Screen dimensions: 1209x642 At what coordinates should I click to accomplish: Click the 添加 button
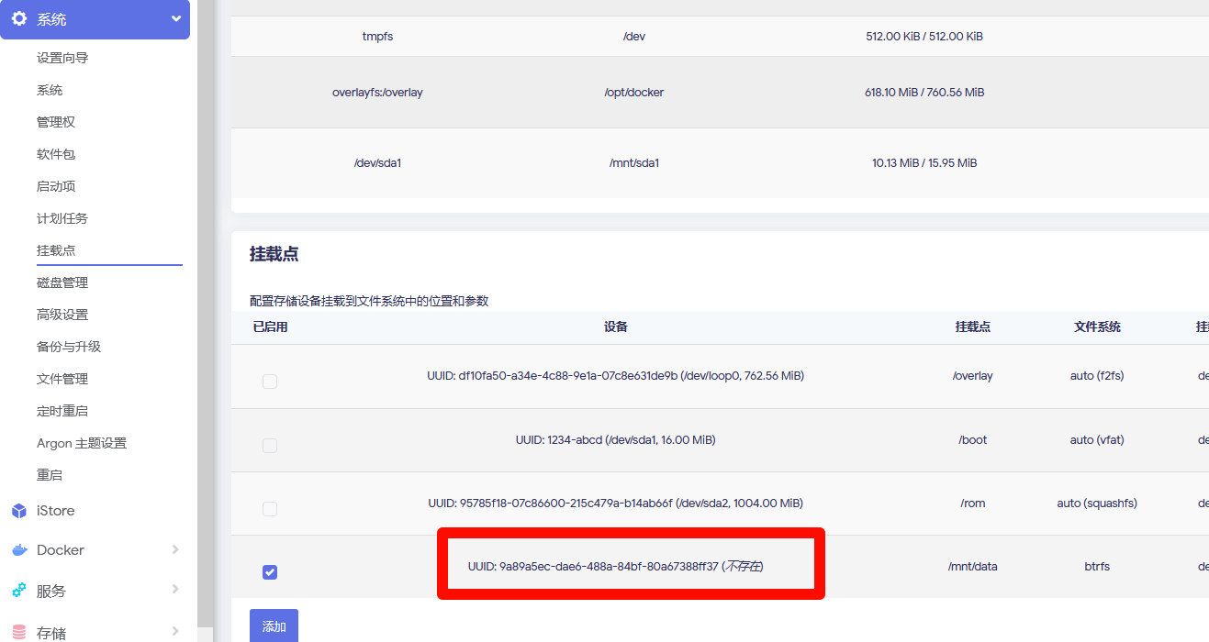(274, 625)
